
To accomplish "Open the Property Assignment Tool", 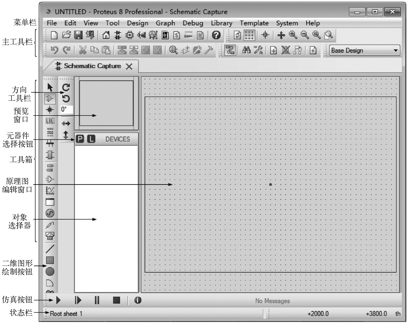I will point(258,50).
